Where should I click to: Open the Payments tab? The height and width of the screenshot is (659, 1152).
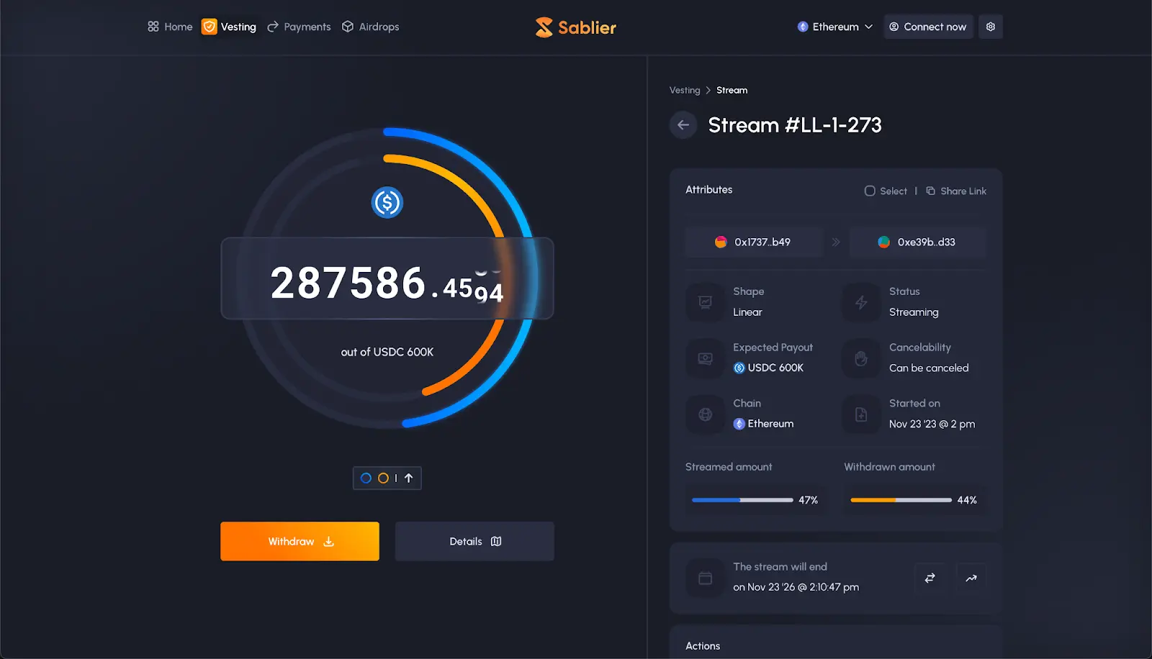click(x=299, y=27)
